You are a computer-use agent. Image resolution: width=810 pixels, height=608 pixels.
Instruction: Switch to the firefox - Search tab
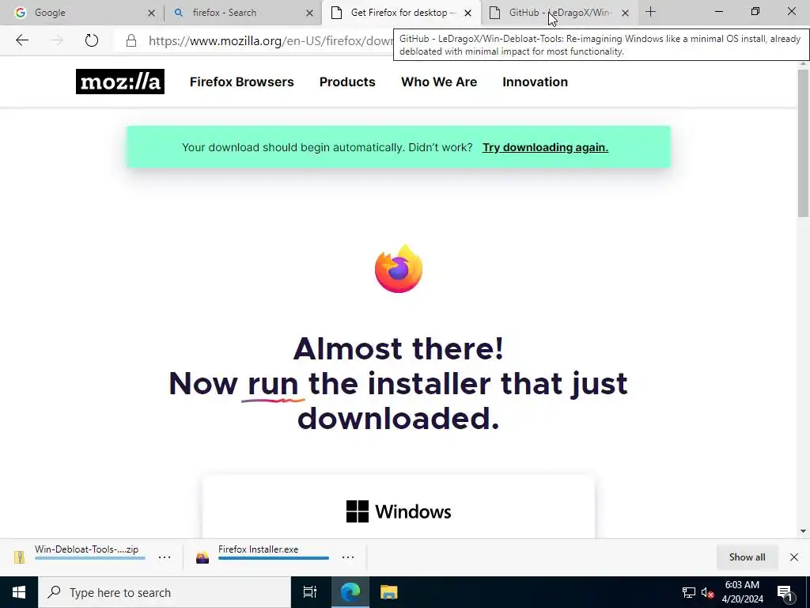tap(241, 13)
